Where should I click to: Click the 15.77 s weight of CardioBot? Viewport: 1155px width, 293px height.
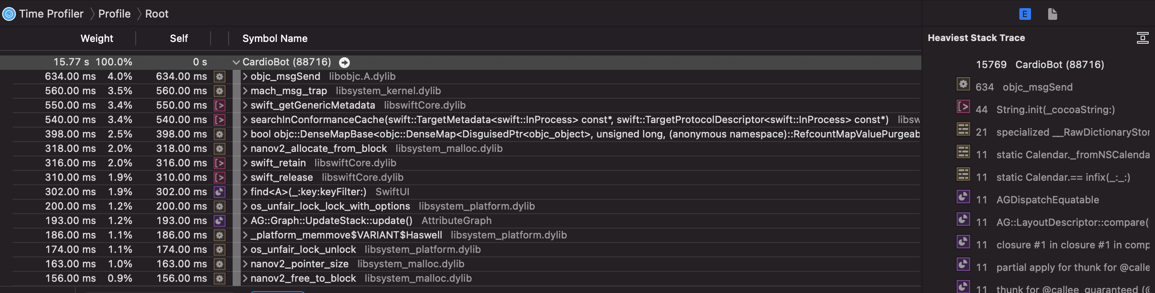pos(71,62)
